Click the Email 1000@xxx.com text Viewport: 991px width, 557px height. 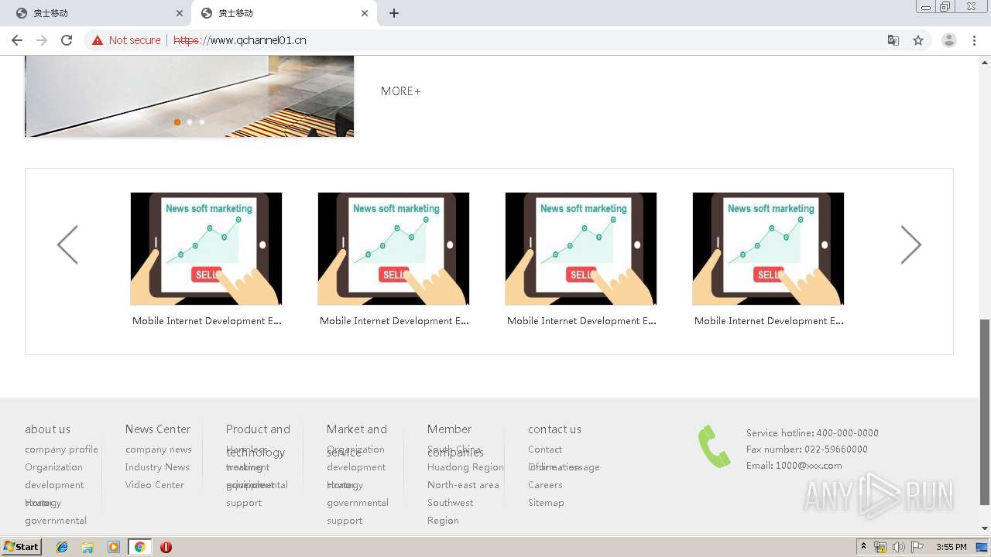[794, 466]
